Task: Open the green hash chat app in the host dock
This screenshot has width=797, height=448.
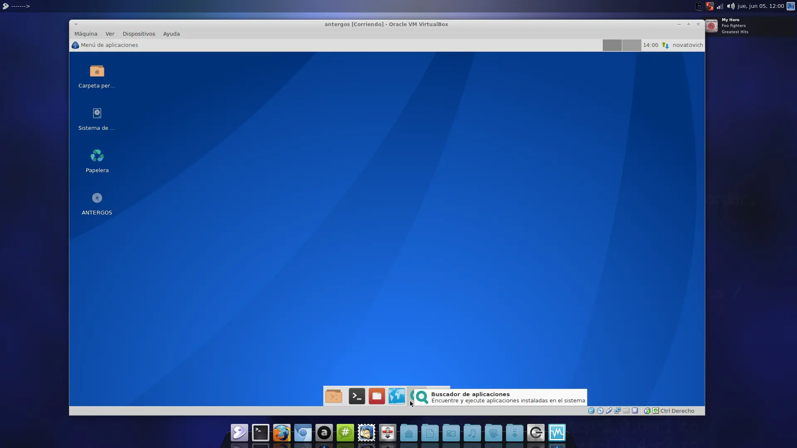Action: coord(345,433)
